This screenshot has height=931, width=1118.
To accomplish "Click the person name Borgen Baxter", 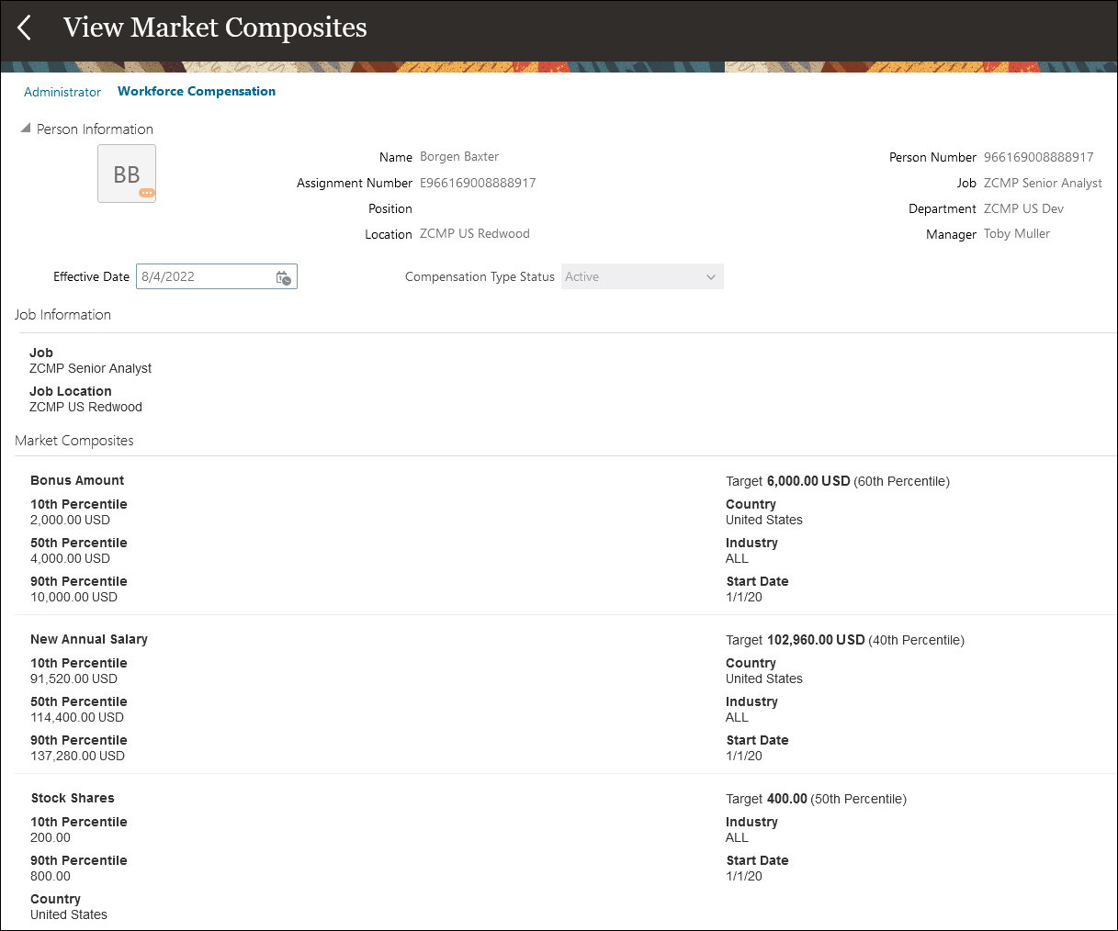I will pos(459,157).
